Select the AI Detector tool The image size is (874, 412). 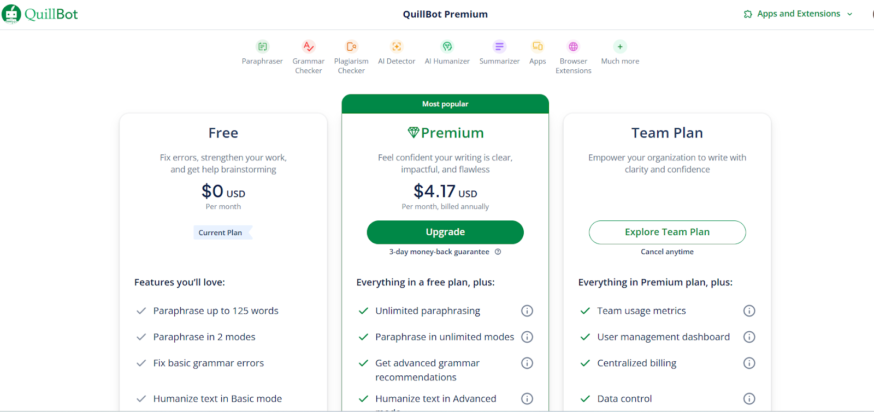click(x=396, y=46)
